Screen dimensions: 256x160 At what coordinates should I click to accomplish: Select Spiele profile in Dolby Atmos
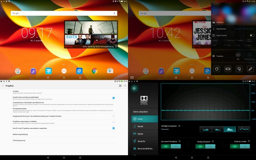[x=145, y=134]
